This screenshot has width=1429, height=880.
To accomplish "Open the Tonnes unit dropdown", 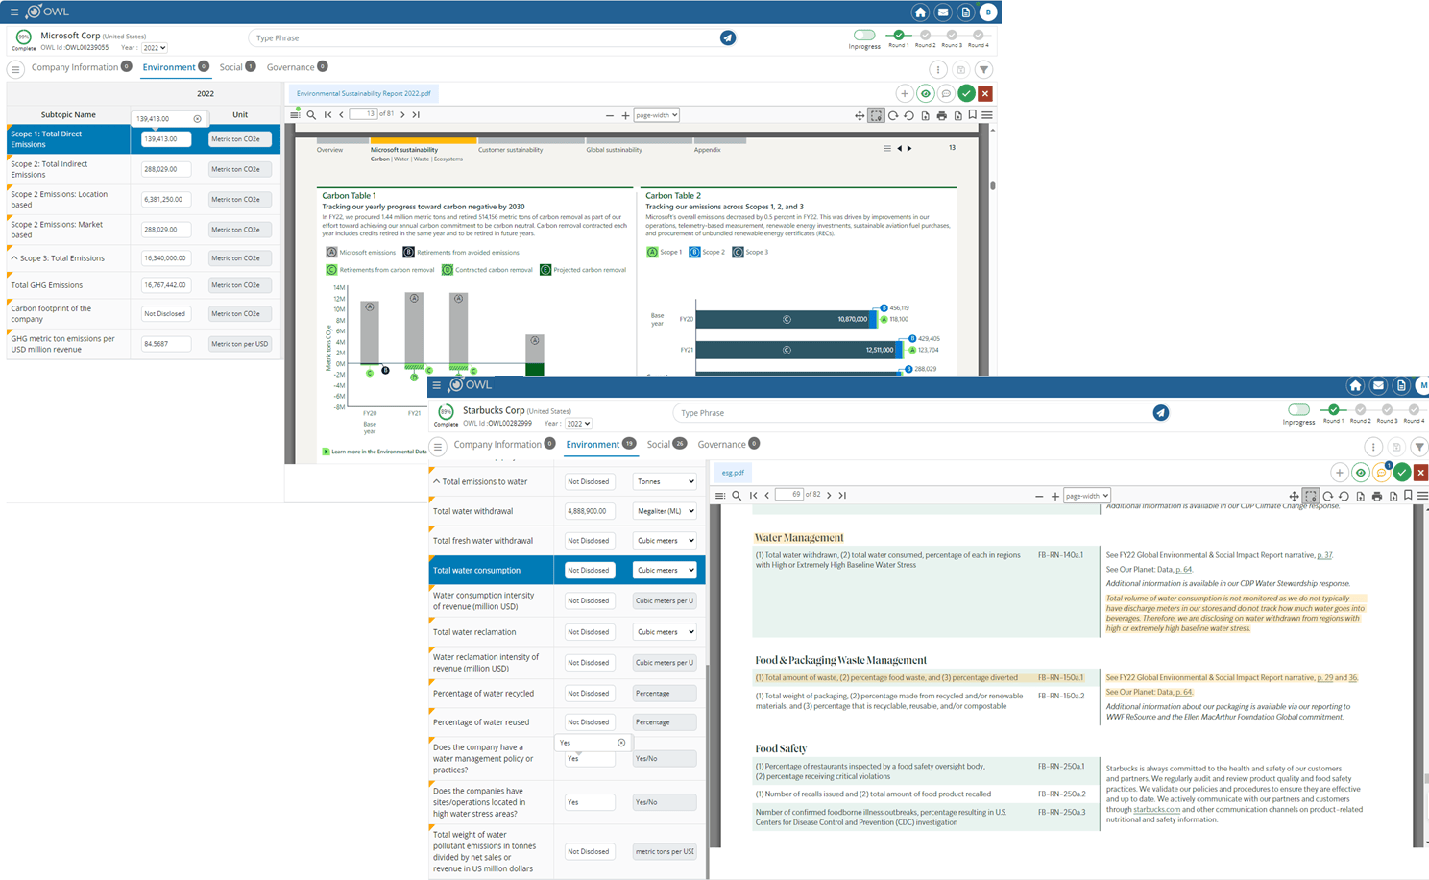I will pyautogui.click(x=665, y=481).
